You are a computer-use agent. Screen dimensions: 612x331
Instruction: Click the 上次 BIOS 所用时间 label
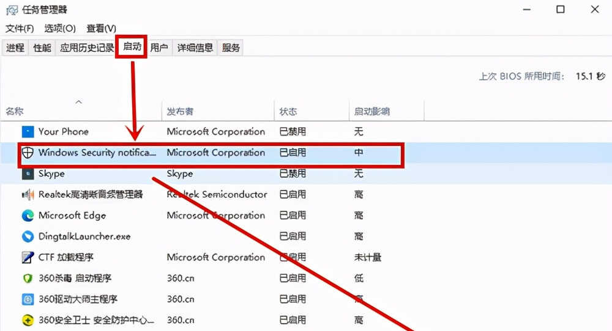click(x=521, y=76)
